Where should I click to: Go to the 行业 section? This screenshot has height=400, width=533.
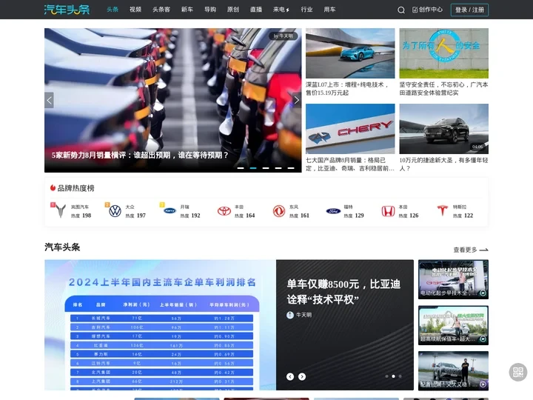tap(306, 10)
